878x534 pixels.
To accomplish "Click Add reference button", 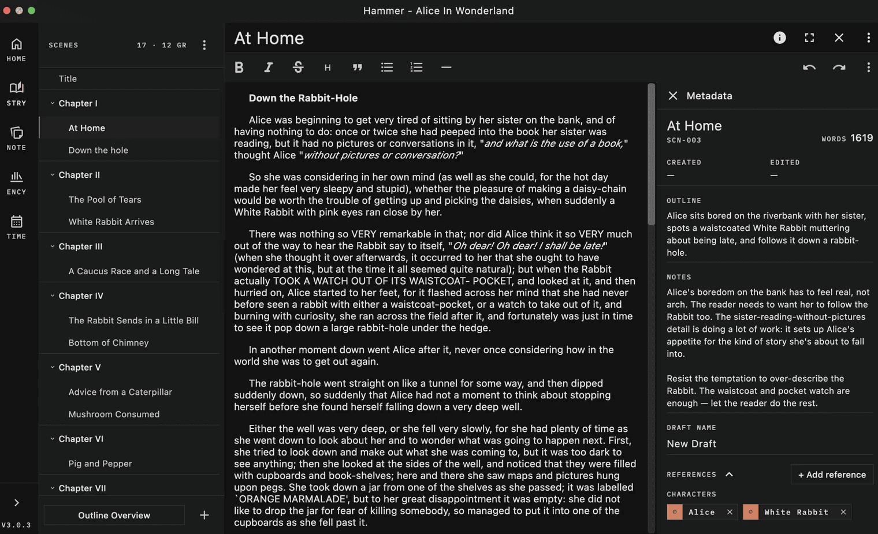I will [x=832, y=475].
